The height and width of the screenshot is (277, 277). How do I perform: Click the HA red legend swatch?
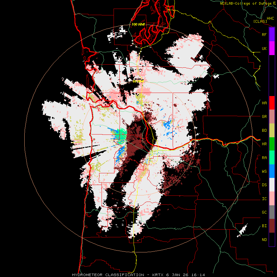click(272, 103)
